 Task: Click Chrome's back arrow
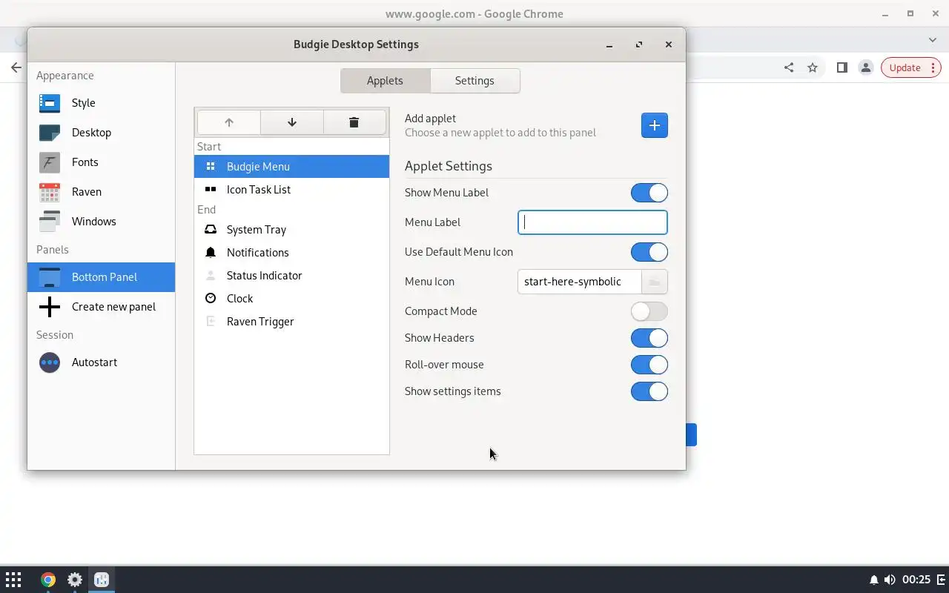[x=16, y=67]
